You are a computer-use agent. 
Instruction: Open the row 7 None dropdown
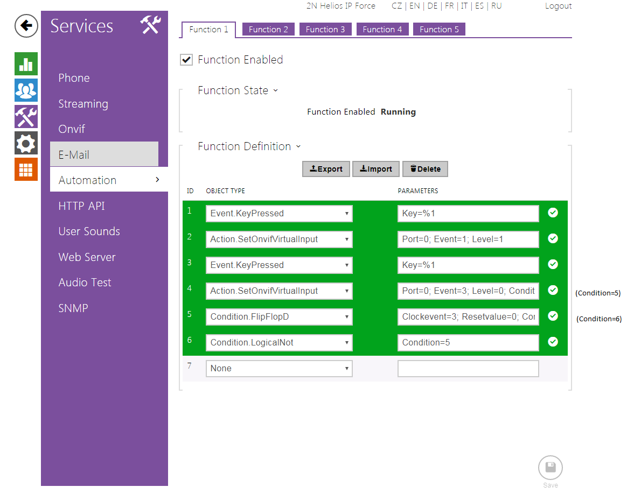tap(279, 369)
